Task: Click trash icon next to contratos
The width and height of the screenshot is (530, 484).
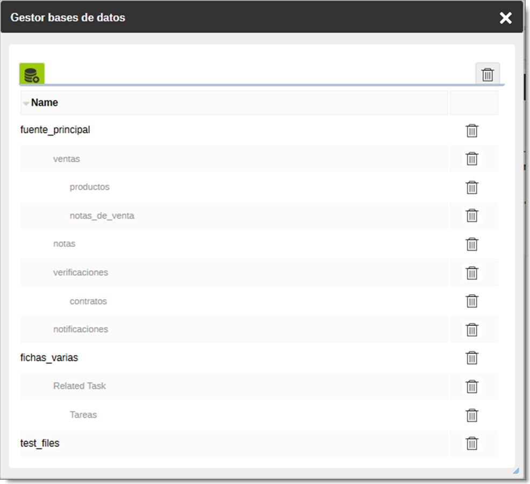Action: [471, 301]
